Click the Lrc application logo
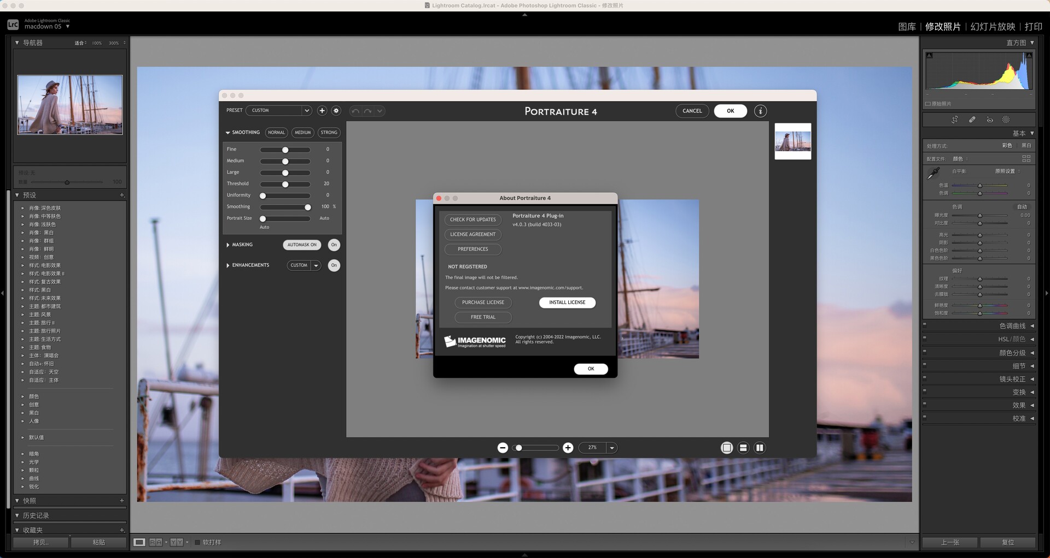The image size is (1050, 558). pos(13,25)
